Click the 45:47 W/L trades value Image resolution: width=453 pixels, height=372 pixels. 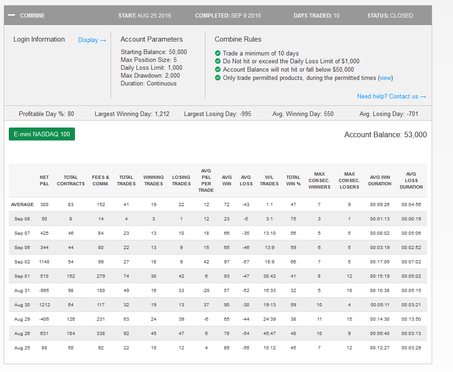coord(269,333)
